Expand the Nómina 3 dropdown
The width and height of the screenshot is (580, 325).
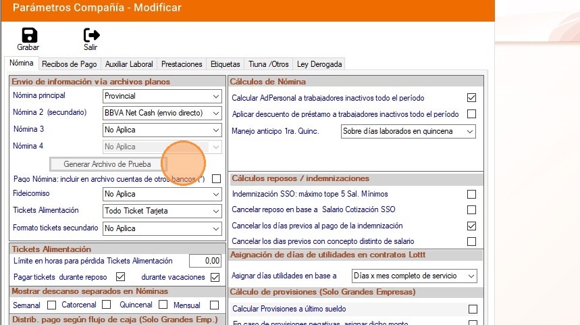pos(162,130)
